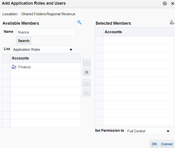Screen dimensions: 175x148
Task: Move all members right with double arrow
Action: tap(87, 72)
